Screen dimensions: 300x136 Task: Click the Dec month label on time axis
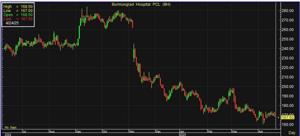tap(158, 132)
